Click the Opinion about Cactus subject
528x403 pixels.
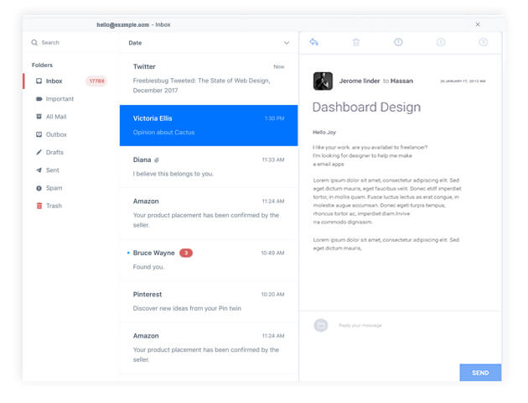[x=163, y=132]
